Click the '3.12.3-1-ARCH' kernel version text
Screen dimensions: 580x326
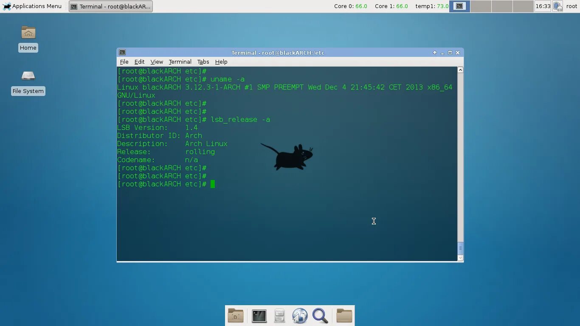click(x=213, y=87)
